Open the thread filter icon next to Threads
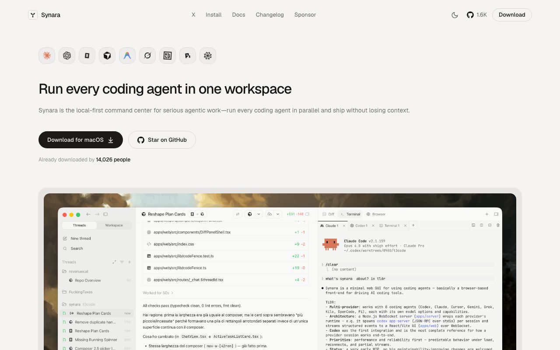This screenshot has width=560, height=350. (122, 262)
